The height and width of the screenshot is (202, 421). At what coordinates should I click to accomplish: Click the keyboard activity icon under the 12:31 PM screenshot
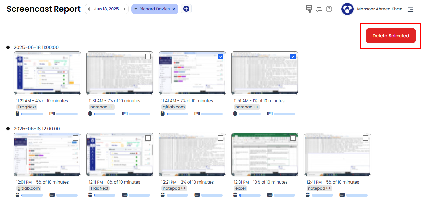click(270, 195)
